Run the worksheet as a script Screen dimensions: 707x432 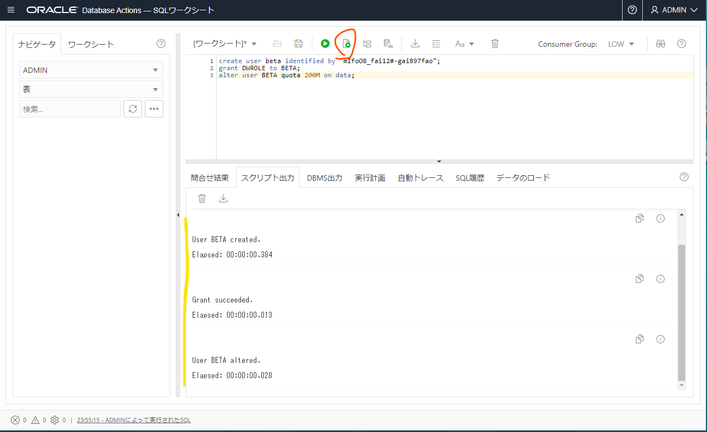click(346, 44)
